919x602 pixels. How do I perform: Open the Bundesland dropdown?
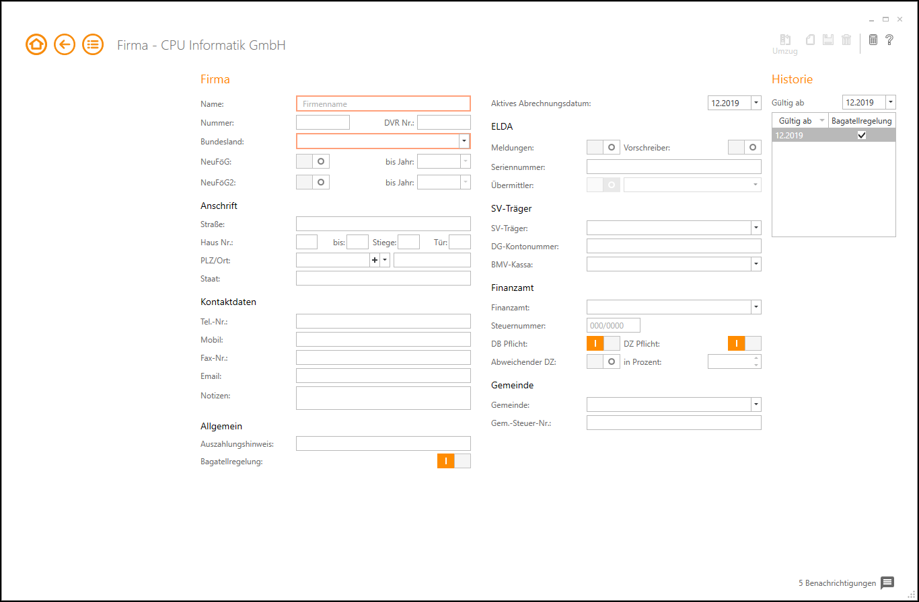click(x=464, y=140)
